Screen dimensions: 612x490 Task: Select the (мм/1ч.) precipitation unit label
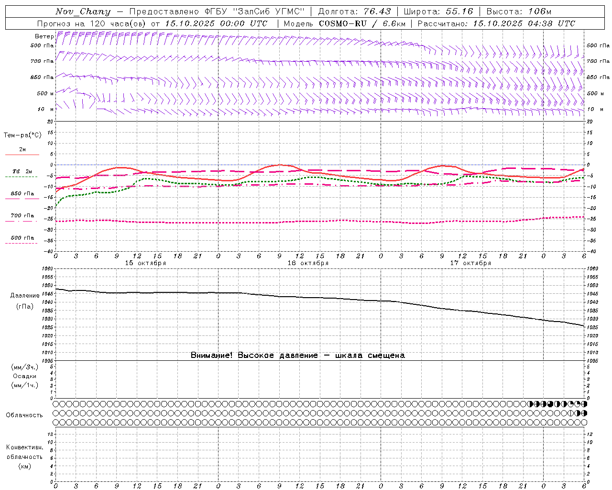coord(25,385)
